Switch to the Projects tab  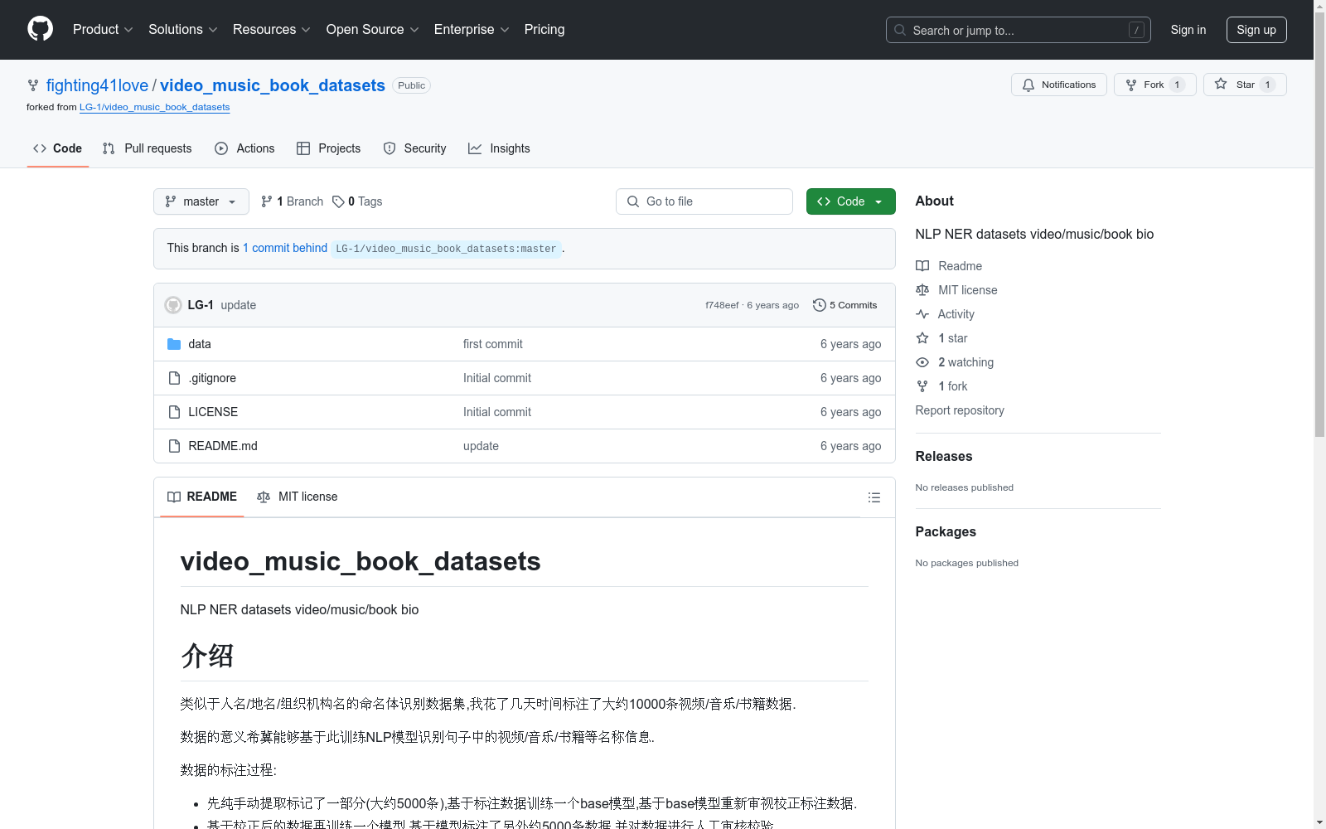tap(328, 148)
